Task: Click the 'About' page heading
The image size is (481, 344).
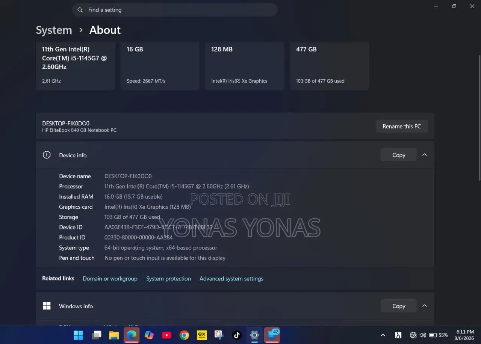Action: coord(105,30)
